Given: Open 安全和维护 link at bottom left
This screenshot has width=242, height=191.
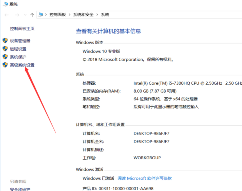Looking at the screenshot, I should (20, 189).
